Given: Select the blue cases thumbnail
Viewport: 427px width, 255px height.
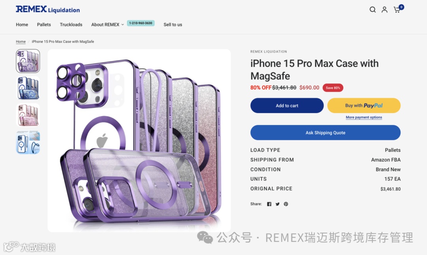Looking at the screenshot, I should pyautogui.click(x=28, y=88).
